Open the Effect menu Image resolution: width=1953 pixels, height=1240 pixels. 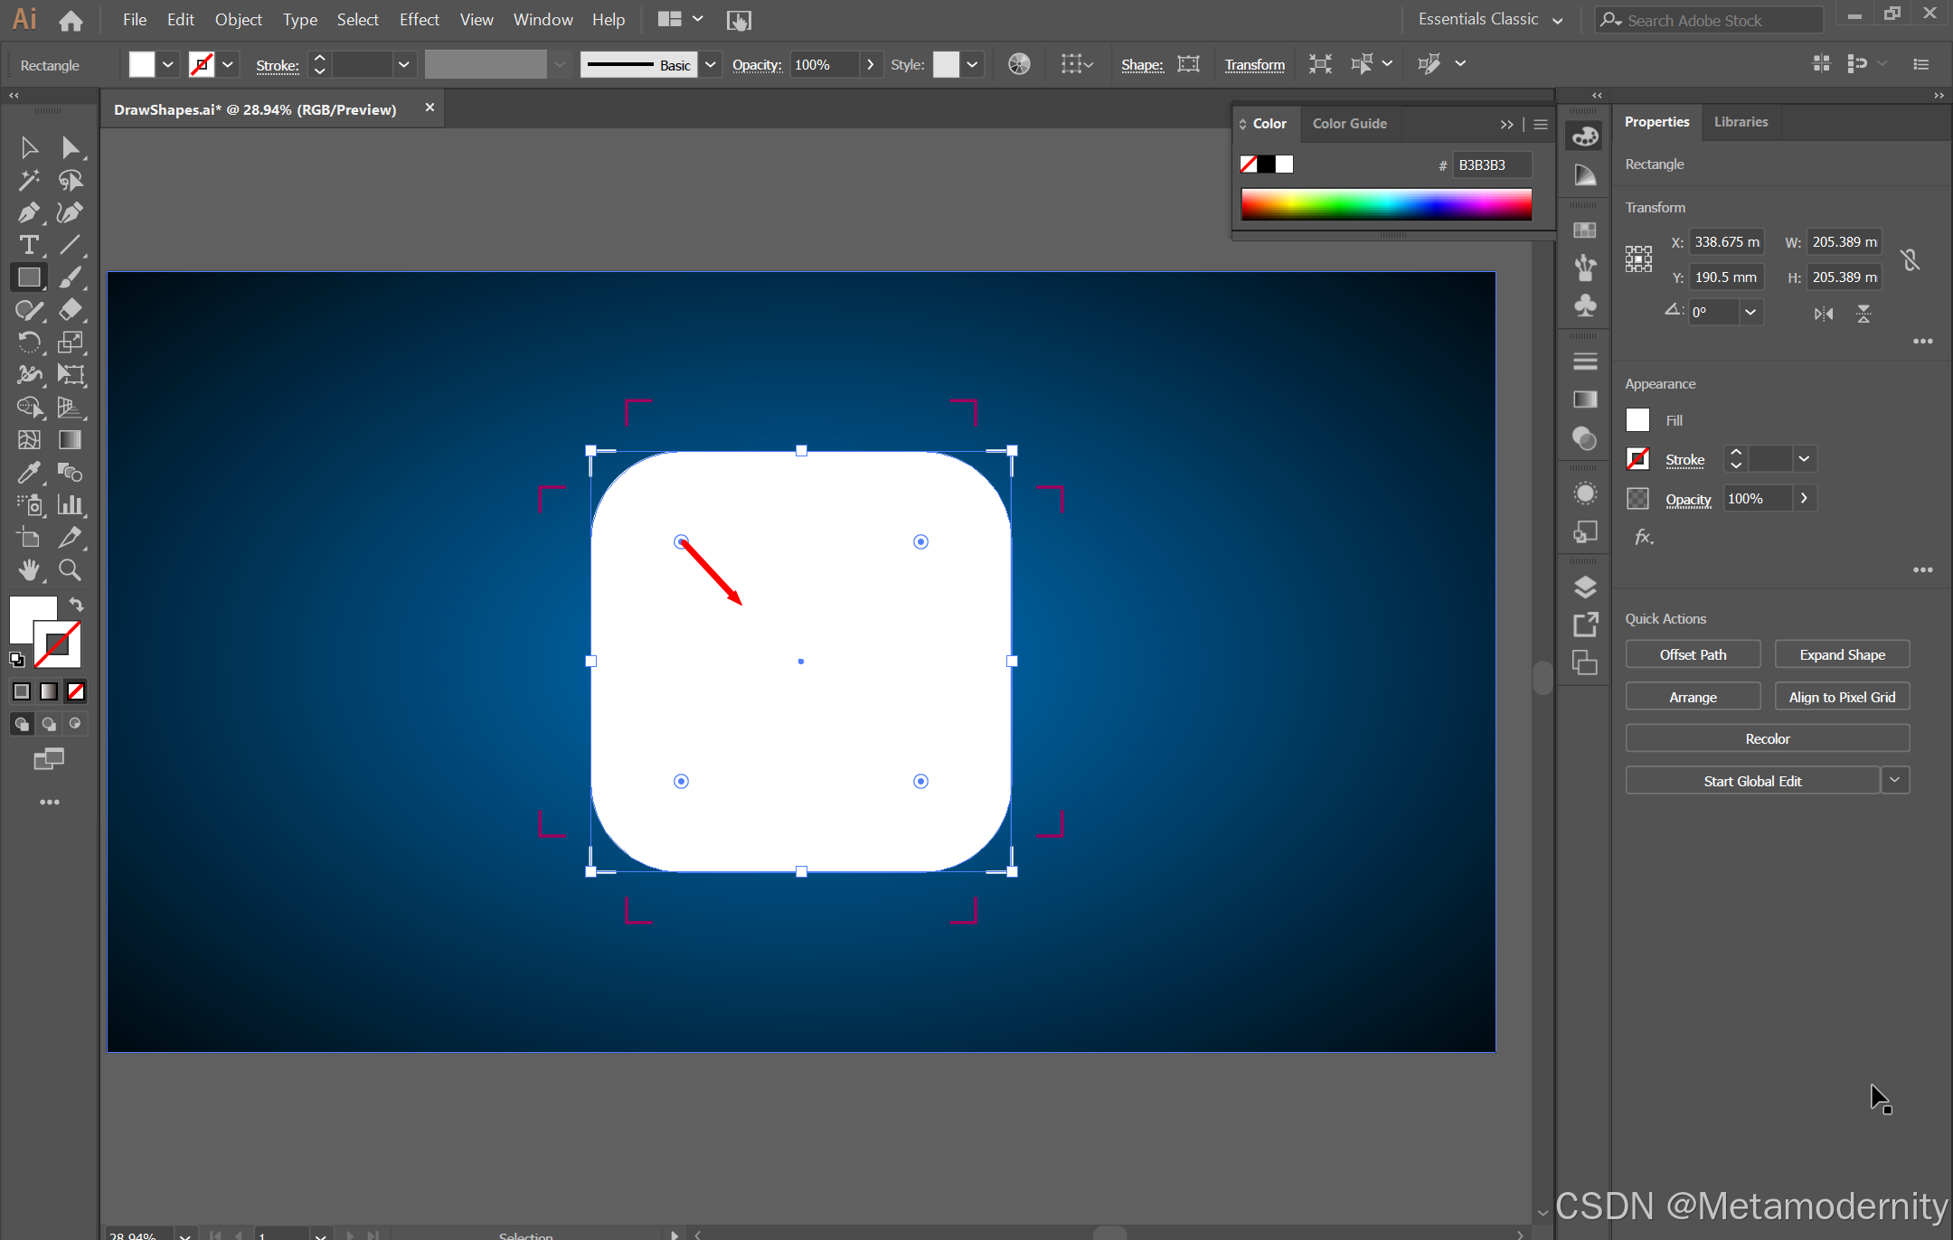point(419,20)
